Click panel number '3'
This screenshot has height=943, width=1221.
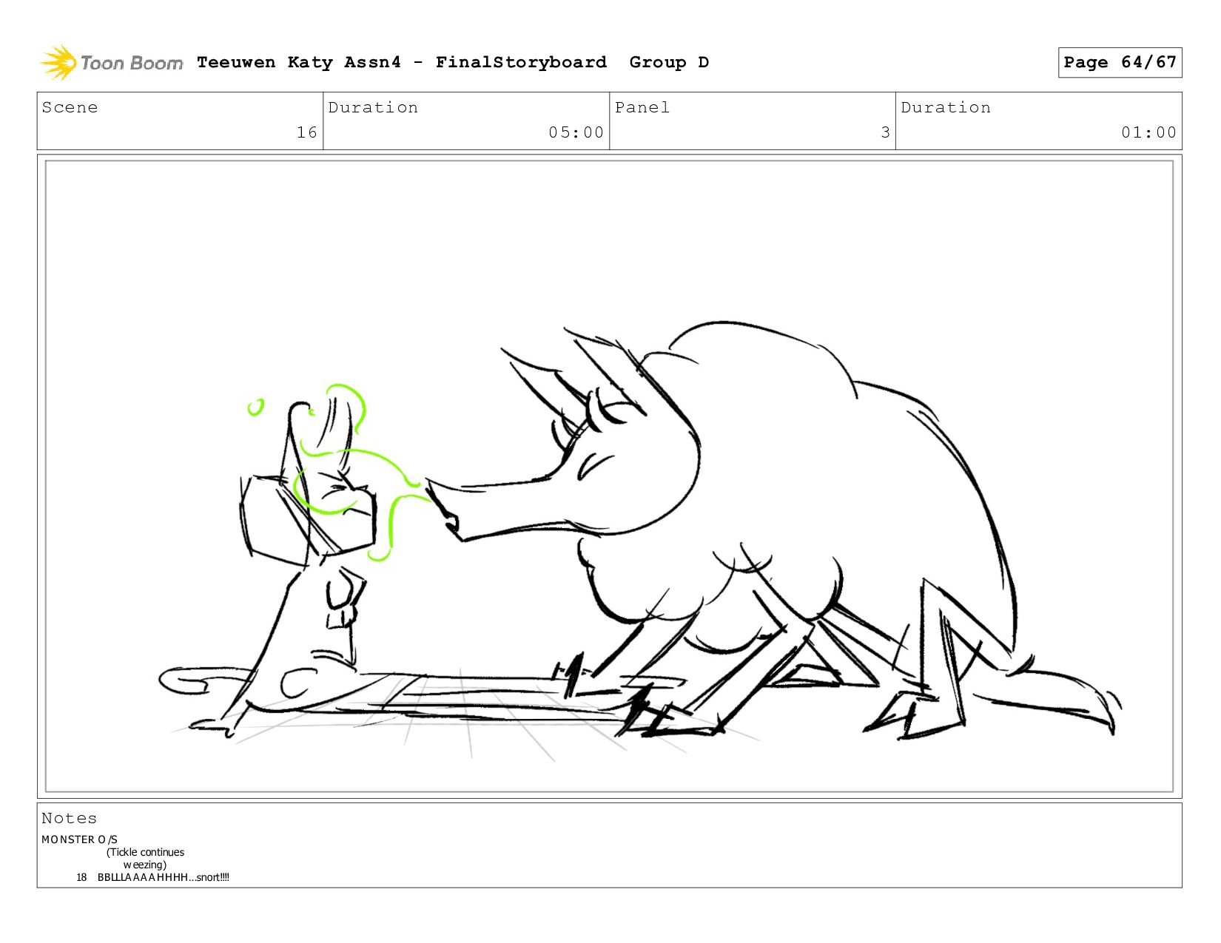tap(885, 132)
